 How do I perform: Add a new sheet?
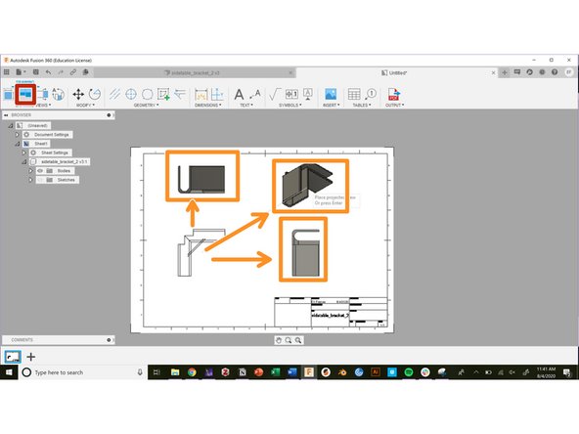point(31,357)
